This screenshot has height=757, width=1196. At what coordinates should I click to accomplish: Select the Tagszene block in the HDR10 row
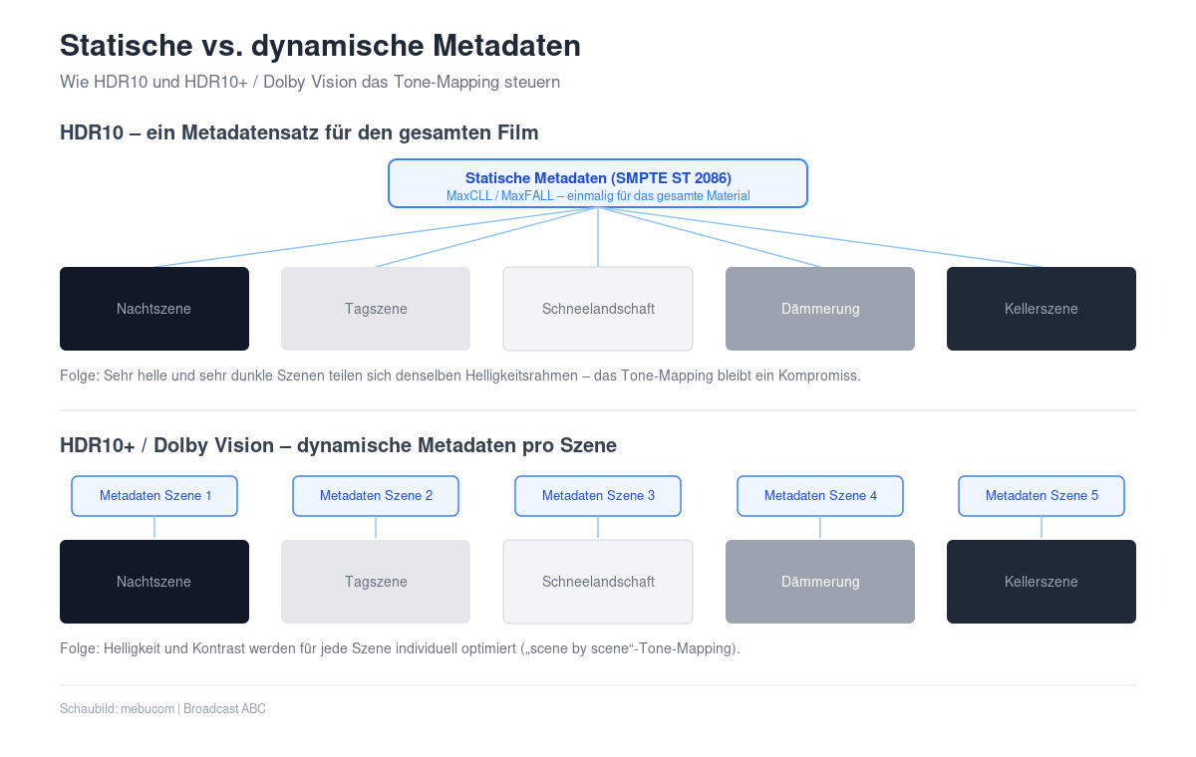[x=376, y=309]
